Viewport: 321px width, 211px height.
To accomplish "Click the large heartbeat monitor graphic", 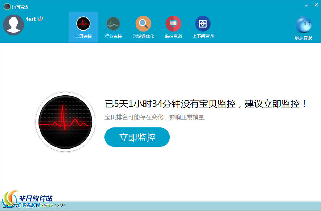I will pos(66,122).
